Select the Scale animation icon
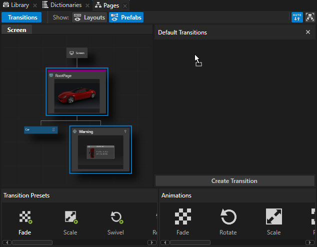 273,217
